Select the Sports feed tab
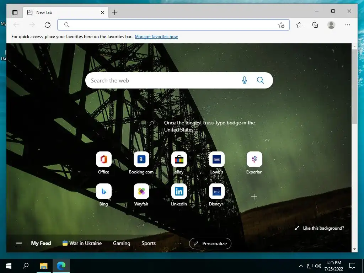Screen dimensions: 364x273 149,243
